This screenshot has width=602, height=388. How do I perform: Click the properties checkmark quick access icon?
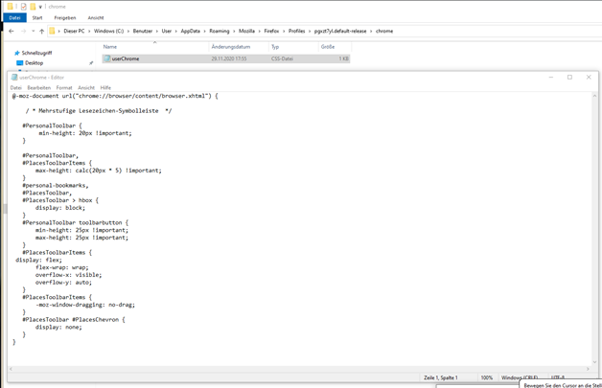tap(24, 6)
